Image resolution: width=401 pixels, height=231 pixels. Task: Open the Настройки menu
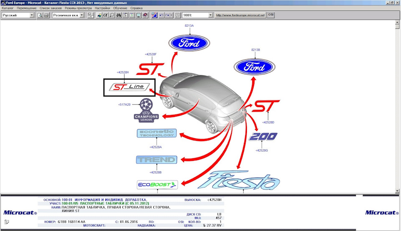click(102, 8)
